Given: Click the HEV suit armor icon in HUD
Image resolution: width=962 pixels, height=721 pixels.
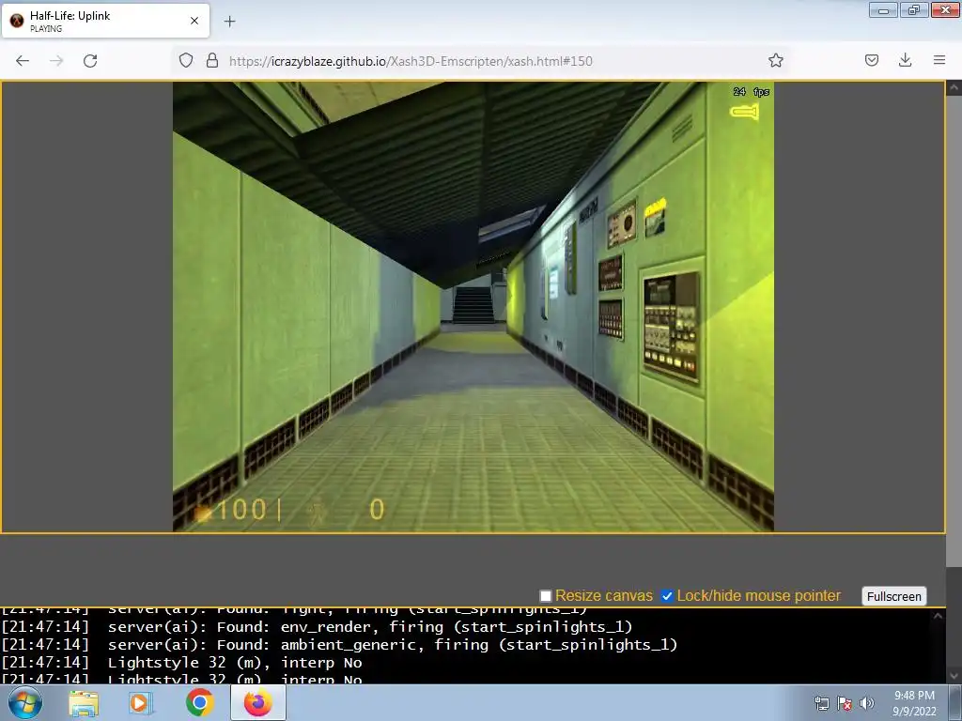Looking at the screenshot, I should (x=318, y=512).
